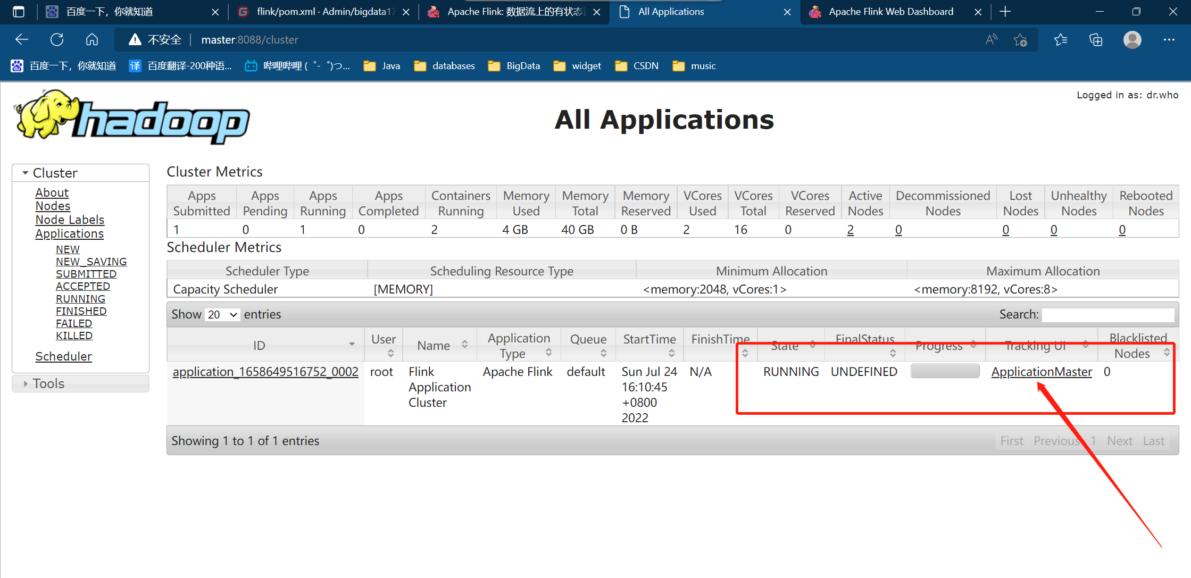
Task: Click the read aloud icon in address bar
Action: coord(991,40)
